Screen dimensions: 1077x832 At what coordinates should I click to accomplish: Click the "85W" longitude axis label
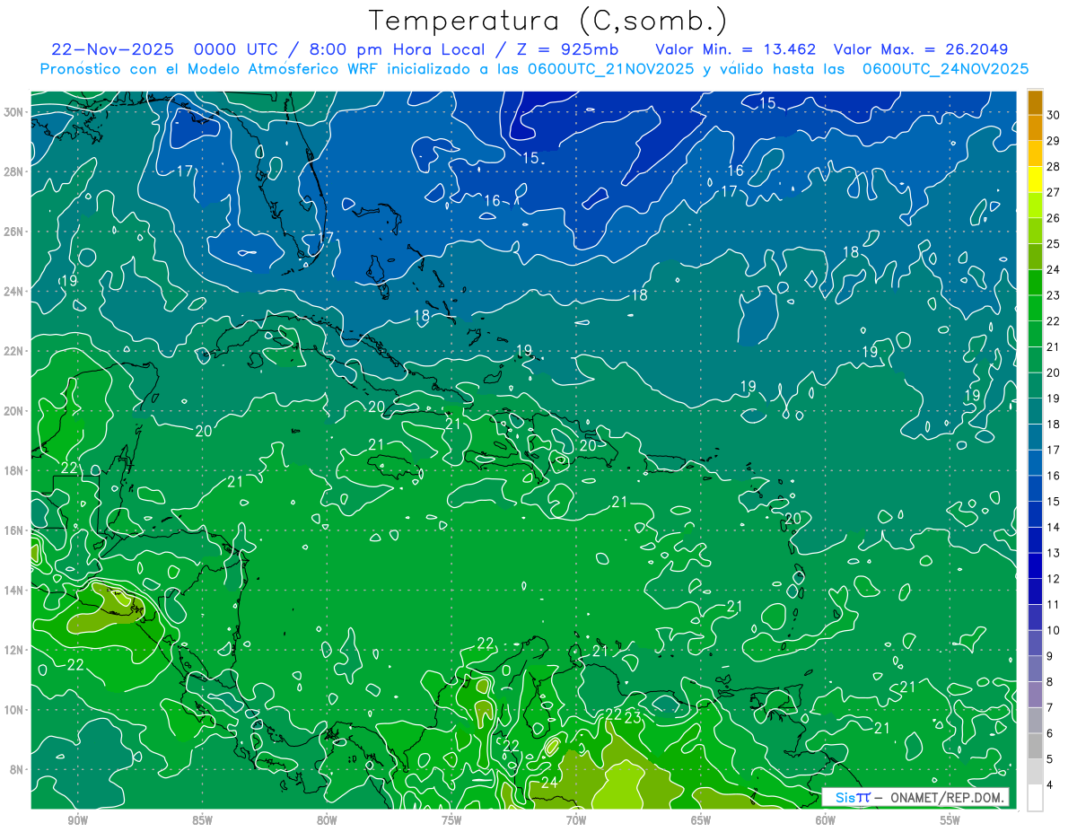point(202,820)
